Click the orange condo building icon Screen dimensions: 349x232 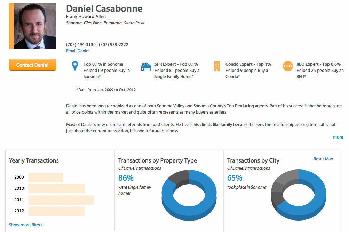click(217, 66)
